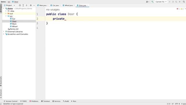Image resolution: width=186 pixels, height=105 pixels.
Task: Open Project panel settings gear
Action: 31,5
